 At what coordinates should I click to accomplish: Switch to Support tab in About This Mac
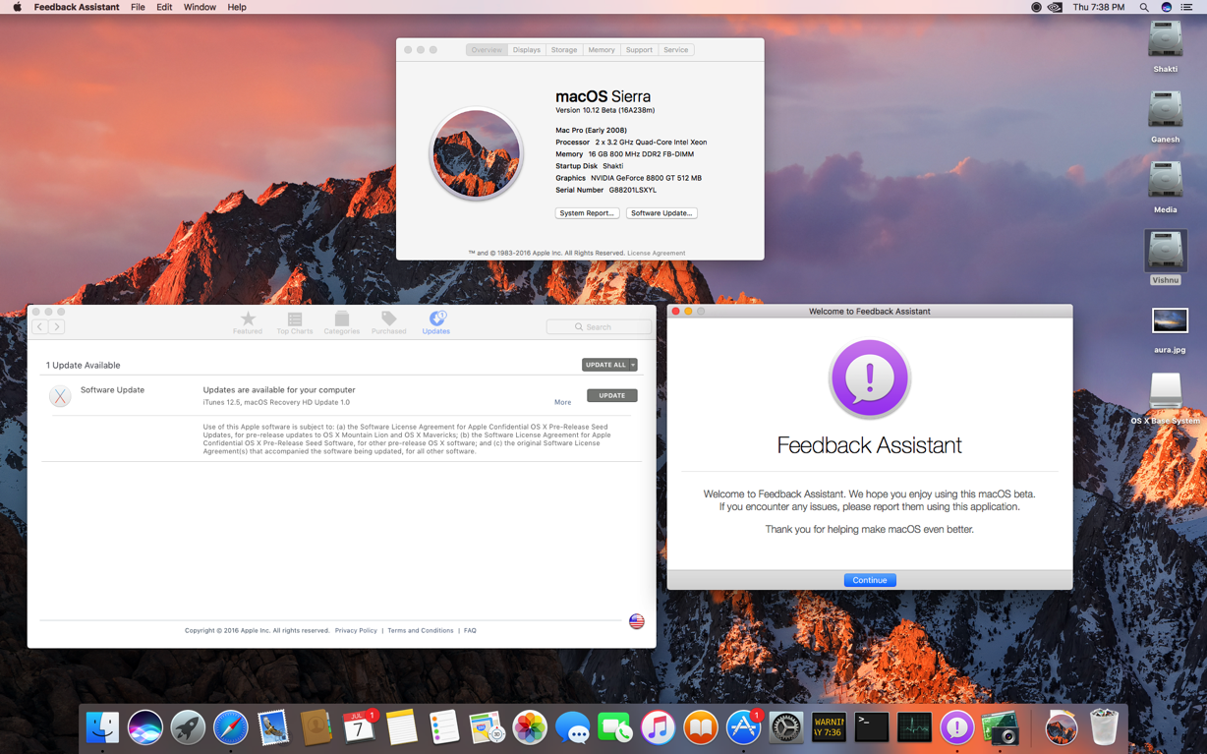pos(639,49)
